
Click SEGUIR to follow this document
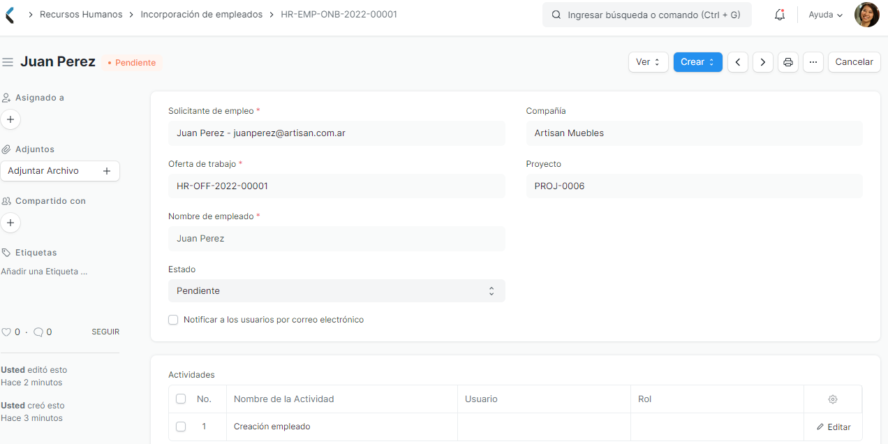tap(105, 332)
